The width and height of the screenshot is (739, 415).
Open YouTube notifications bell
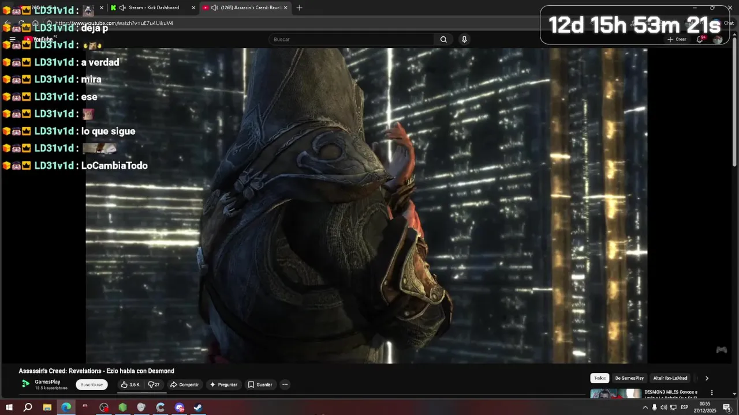(700, 39)
